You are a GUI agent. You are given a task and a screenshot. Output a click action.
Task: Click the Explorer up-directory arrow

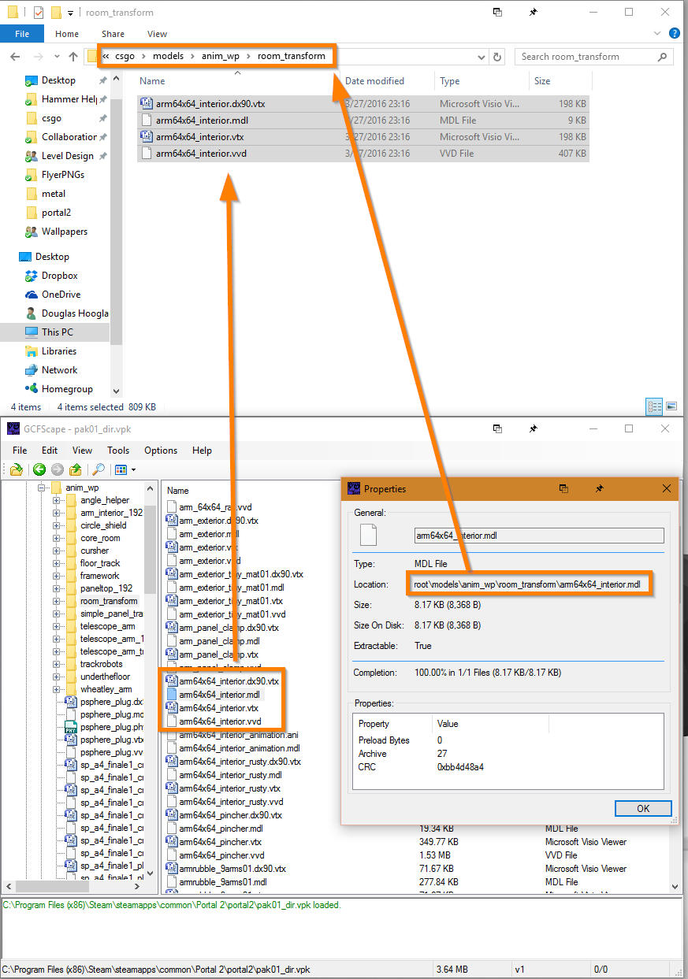point(73,57)
